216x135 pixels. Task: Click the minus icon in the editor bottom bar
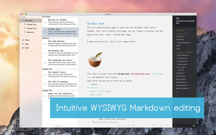[123, 125]
